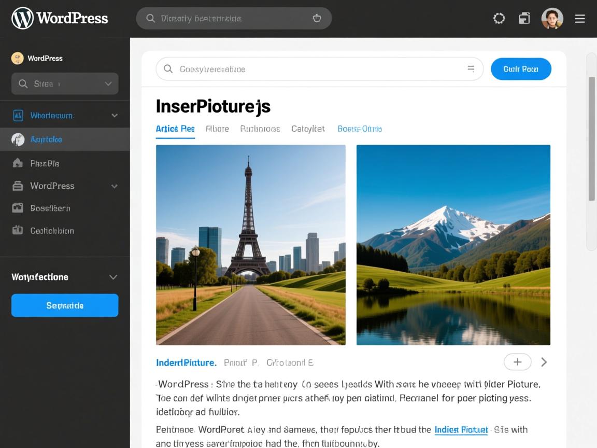
Task: Switch to the Article Pes tab
Action: coord(175,129)
